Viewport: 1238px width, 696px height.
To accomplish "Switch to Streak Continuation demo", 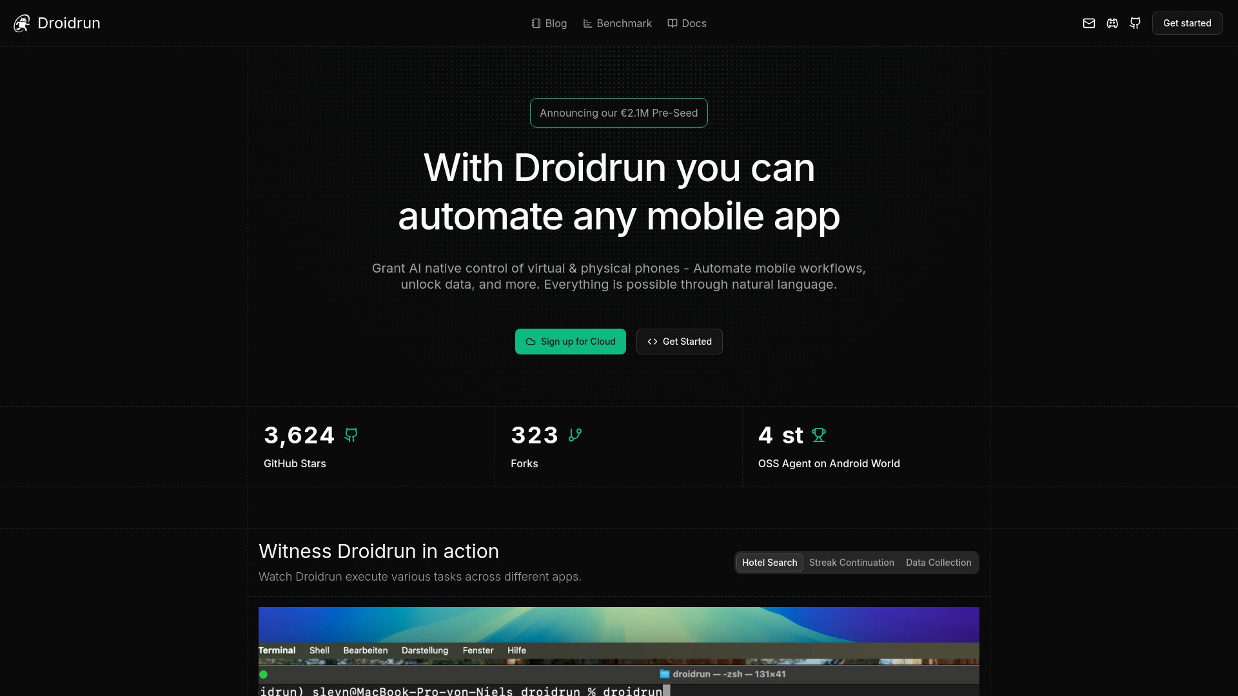I will pos(851,562).
